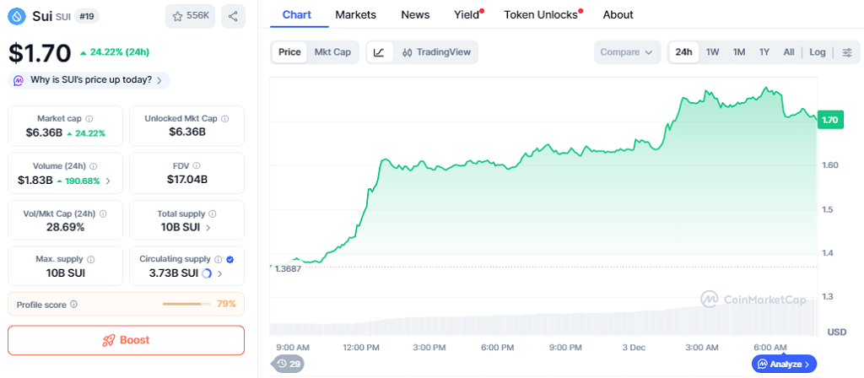Switch to the Token Unlocks tab
864x378 pixels.
[x=541, y=14]
